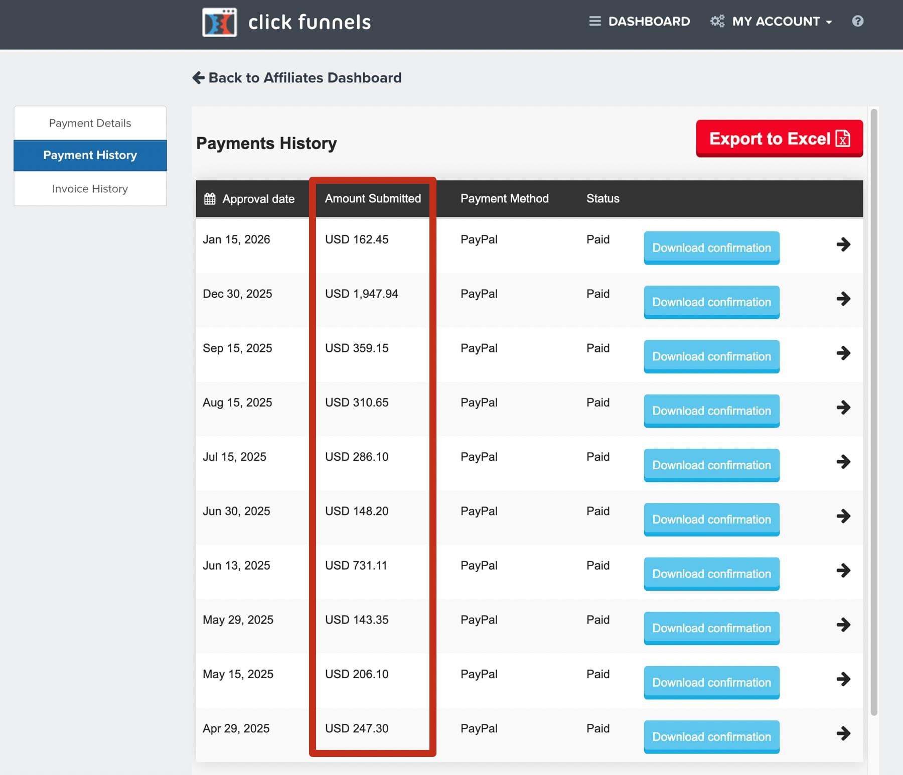
Task: Select the Payment History tab
Action: click(x=90, y=155)
